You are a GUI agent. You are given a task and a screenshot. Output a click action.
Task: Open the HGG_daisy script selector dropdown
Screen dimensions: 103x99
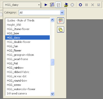coord(22,5)
